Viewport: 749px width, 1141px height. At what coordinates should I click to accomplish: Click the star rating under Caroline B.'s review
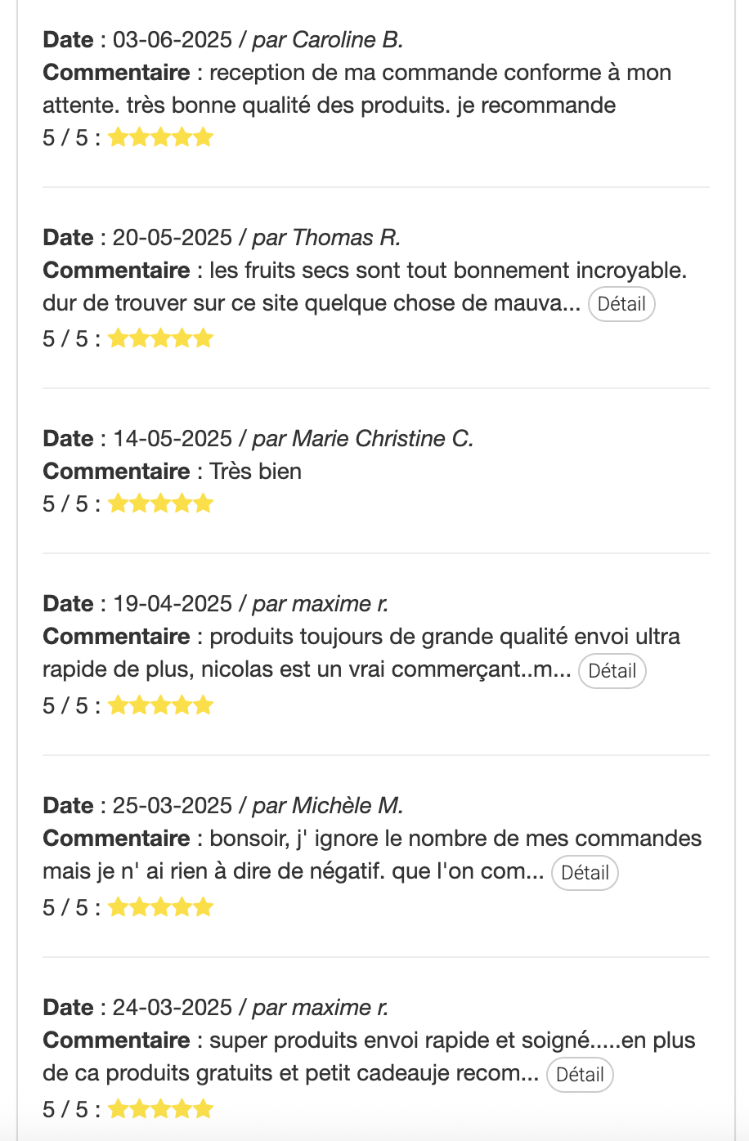[160, 137]
